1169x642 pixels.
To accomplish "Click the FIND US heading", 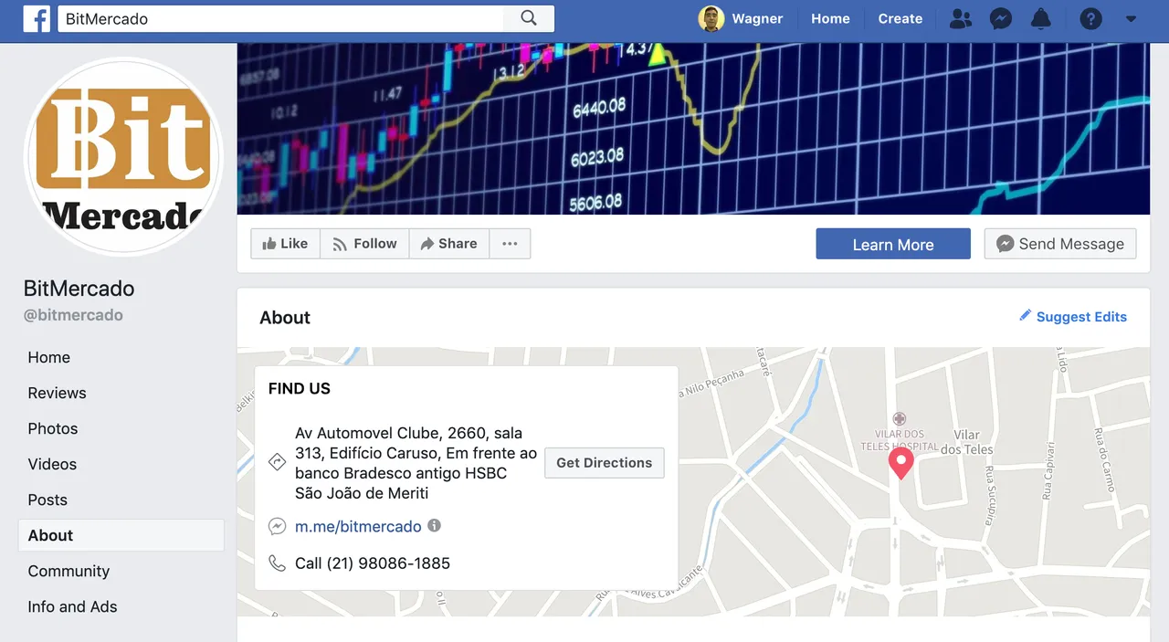I will pos(300,389).
